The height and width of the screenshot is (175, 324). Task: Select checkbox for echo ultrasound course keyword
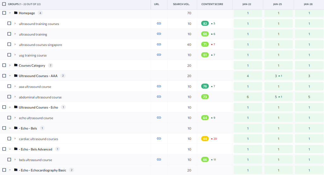(x=9, y=118)
